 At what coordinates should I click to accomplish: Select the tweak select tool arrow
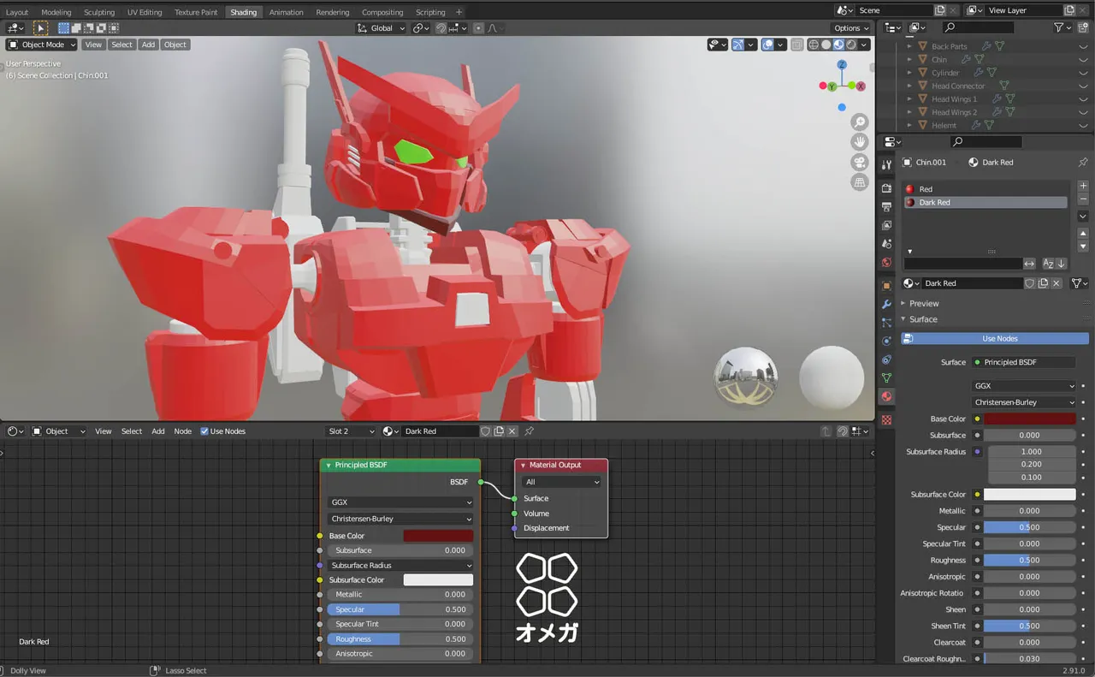[40, 28]
